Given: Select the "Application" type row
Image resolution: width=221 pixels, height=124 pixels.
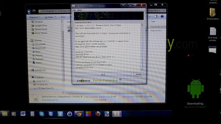Looking at the screenshot, I should pos(156,31).
